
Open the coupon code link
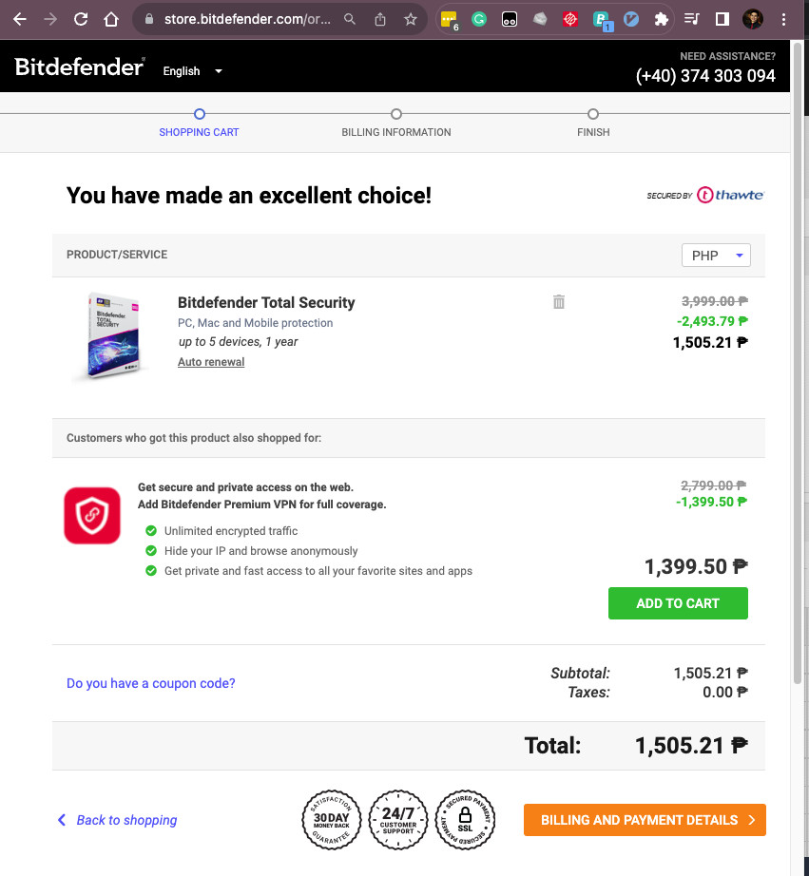pos(150,683)
